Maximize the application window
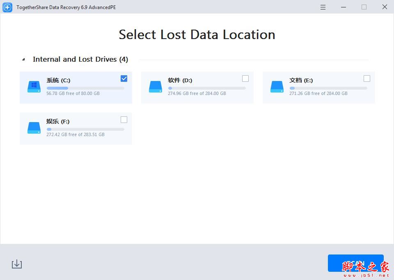The width and height of the screenshot is (394, 280). pos(364,7)
